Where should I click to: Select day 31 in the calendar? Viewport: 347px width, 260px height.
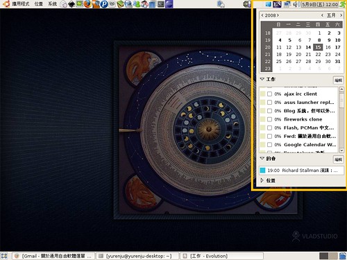(337, 62)
